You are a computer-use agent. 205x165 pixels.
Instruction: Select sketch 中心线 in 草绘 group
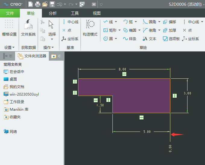pyautogui.click(x=191, y=22)
